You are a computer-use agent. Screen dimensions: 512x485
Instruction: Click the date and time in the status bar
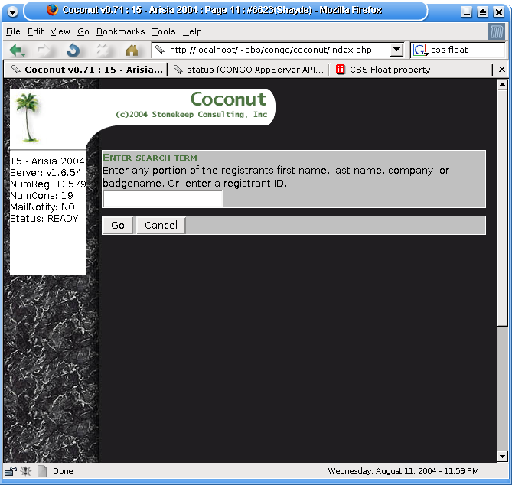point(403,471)
